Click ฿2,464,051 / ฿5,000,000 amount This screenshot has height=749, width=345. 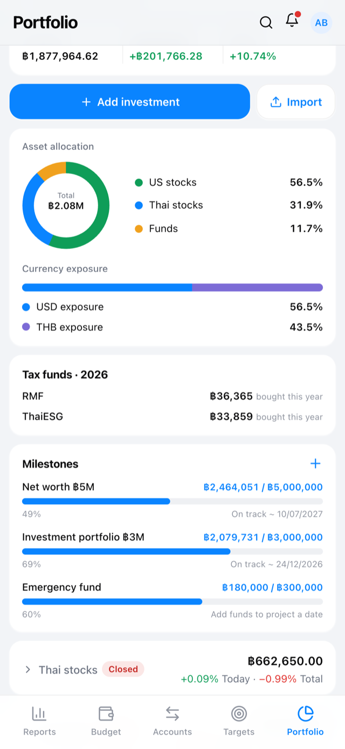pos(263,487)
